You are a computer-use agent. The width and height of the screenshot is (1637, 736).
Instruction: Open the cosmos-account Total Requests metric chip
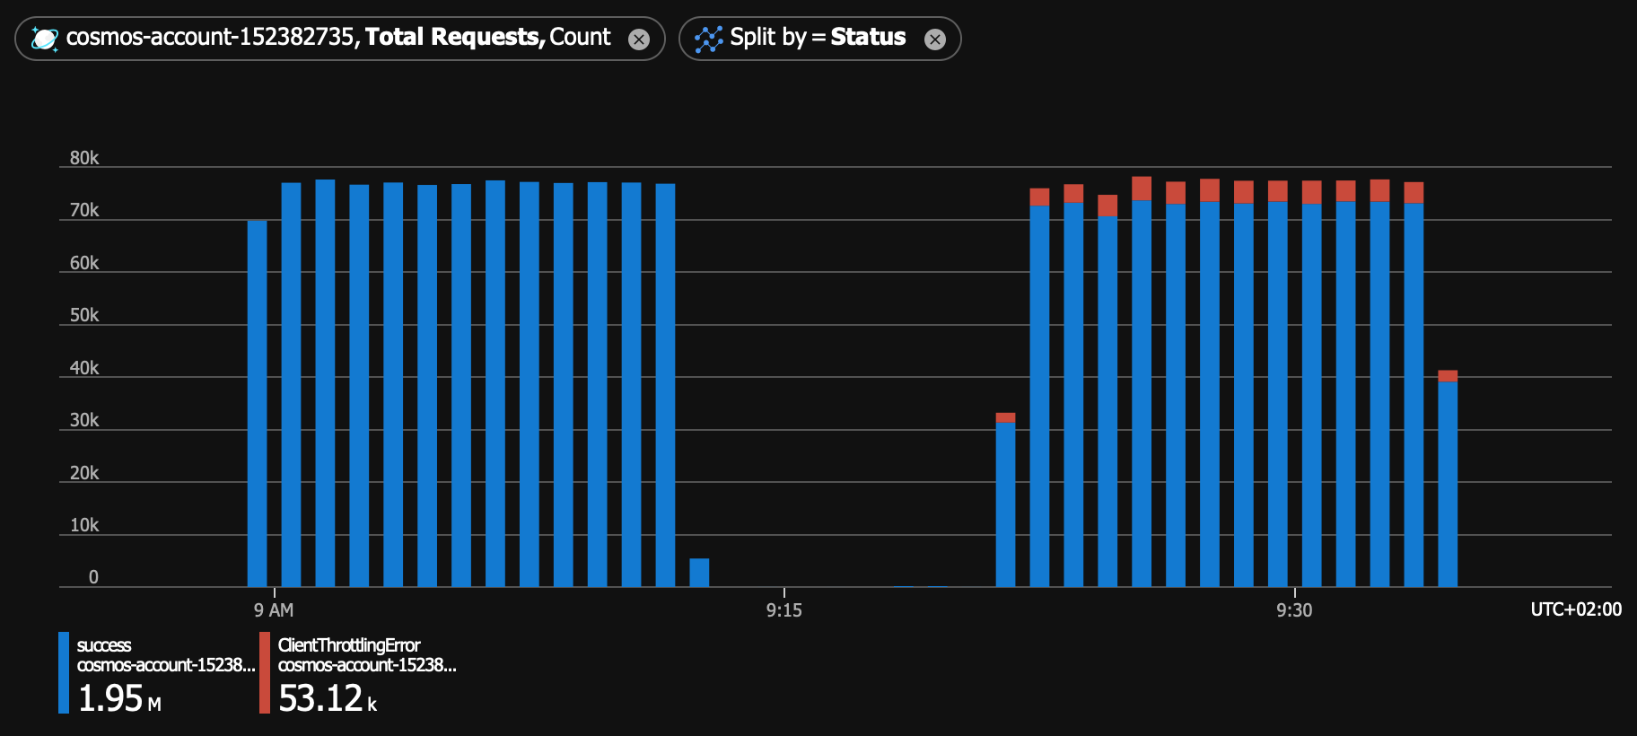[x=340, y=39]
